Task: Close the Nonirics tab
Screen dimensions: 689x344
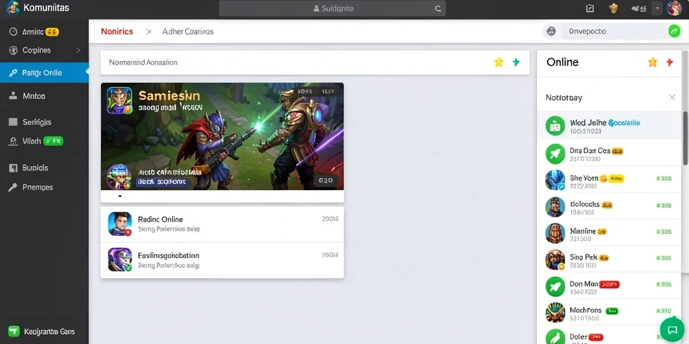Action: [149, 32]
